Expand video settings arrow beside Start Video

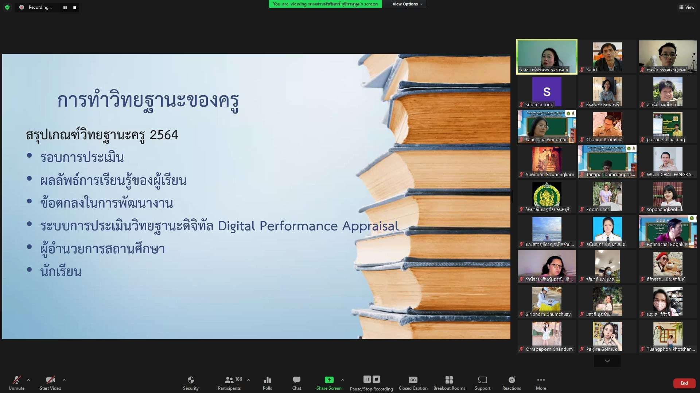[64, 380]
